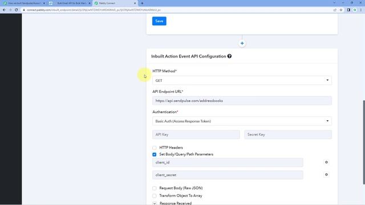Open a new browser tab
This screenshot has height=205, width=365.
[142, 3]
